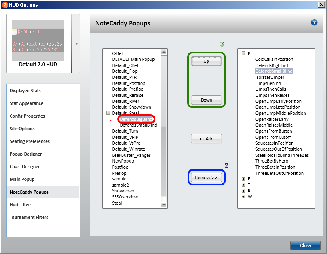Select NoteCaddy Popups section

pyautogui.click(x=43, y=192)
